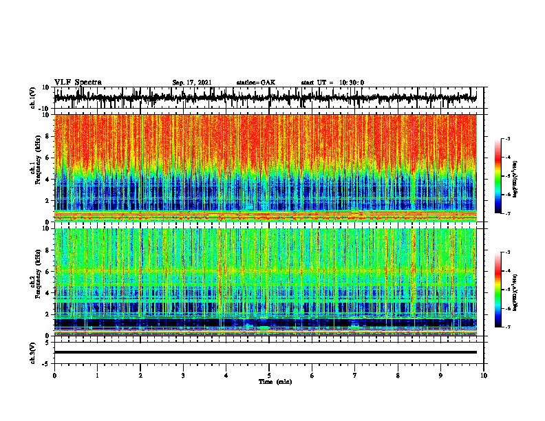Click the lower colorbar log(PSD) label
The height and width of the screenshot is (421, 545).
click(x=515, y=292)
